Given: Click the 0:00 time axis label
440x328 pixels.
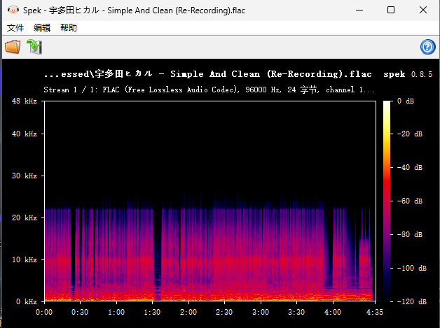Looking at the screenshot, I should (x=44, y=312).
